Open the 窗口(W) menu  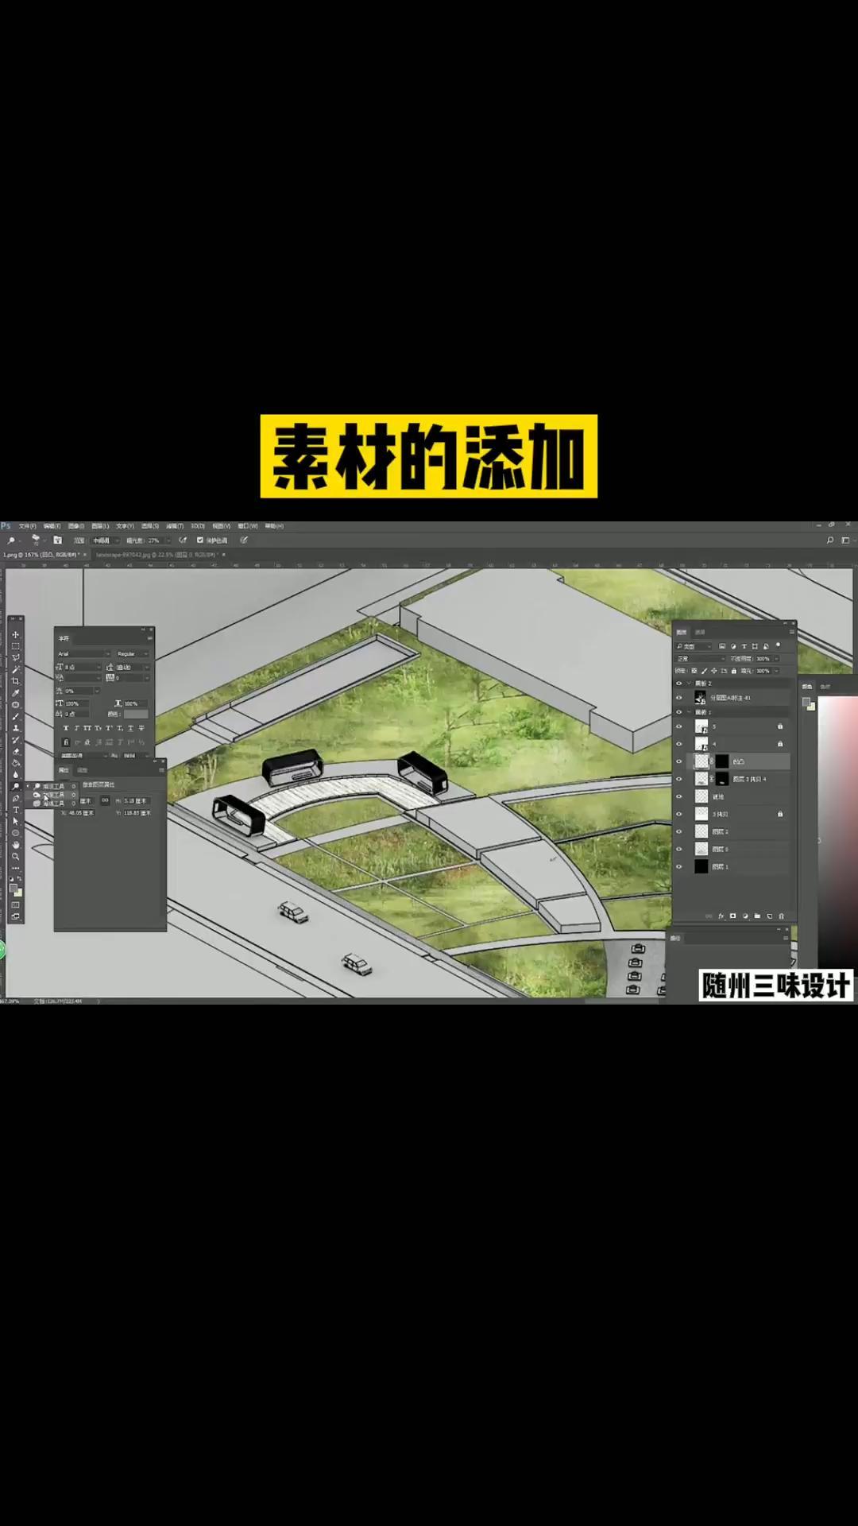click(x=248, y=526)
